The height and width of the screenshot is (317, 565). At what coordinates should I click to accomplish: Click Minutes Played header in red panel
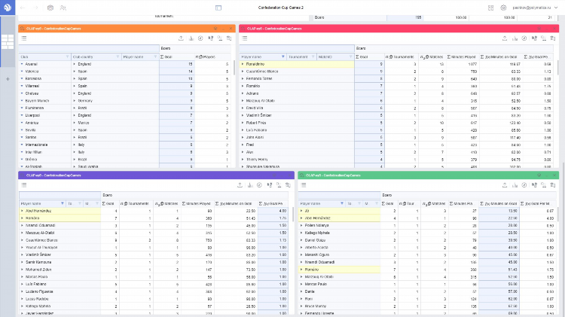click(462, 57)
